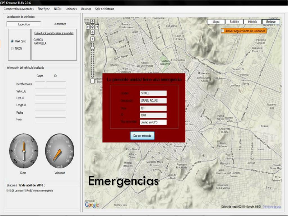Pan the map down with the arrow

pos(92,32)
